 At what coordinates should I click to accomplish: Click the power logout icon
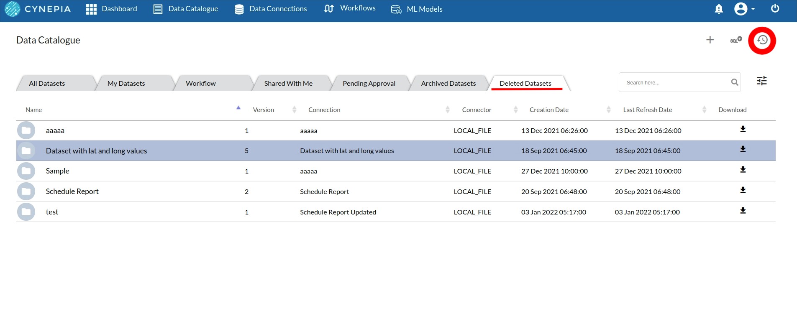tap(775, 8)
